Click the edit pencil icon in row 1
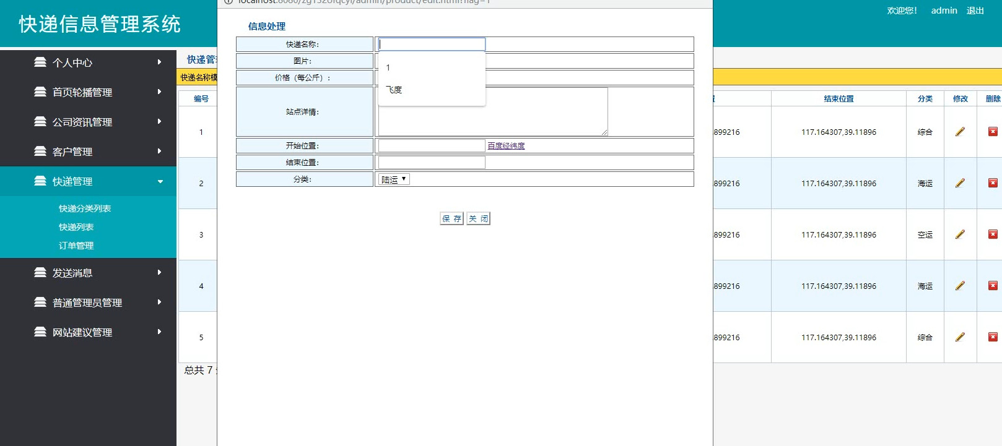Image resolution: width=1002 pixels, height=446 pixels. [x=960, y=132]
